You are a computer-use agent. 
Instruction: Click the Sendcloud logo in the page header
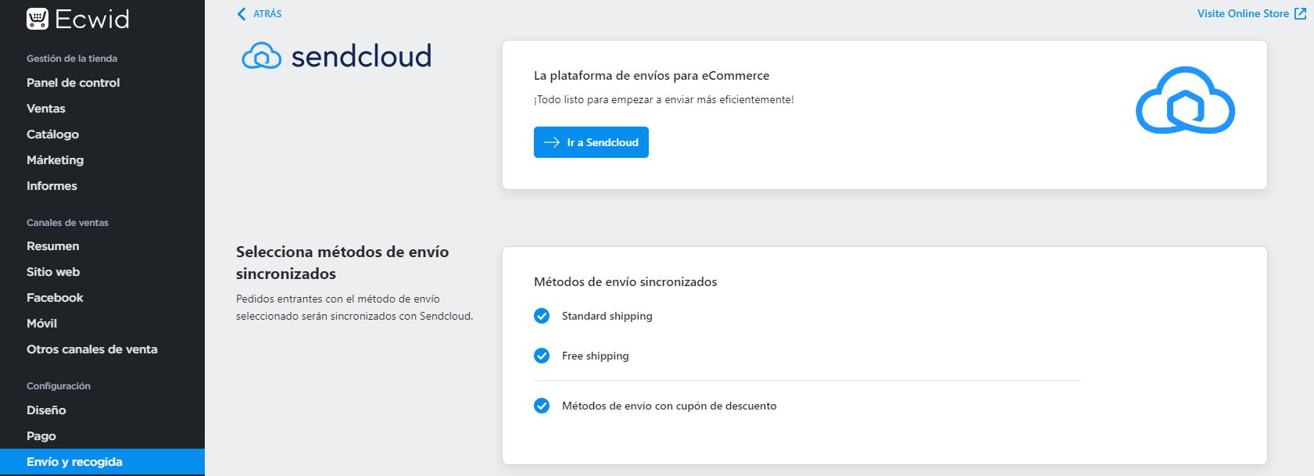coord(337,56)
